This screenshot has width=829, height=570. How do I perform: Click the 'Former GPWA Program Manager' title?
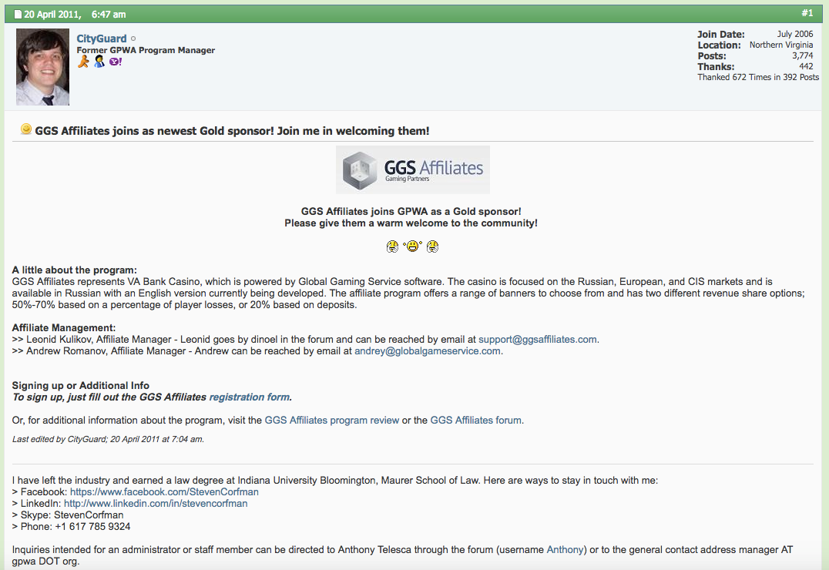click(146, 50)
